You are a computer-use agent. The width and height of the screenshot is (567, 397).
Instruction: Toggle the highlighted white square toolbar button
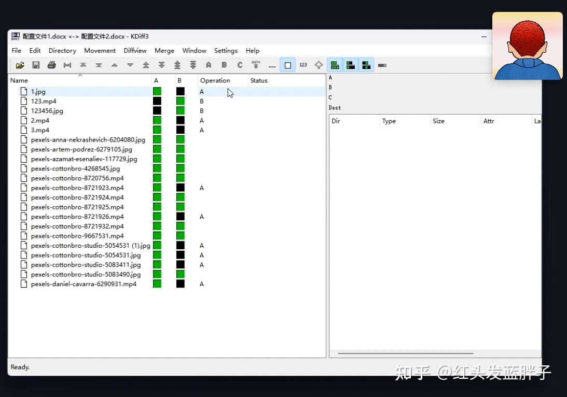click(288, 65)
